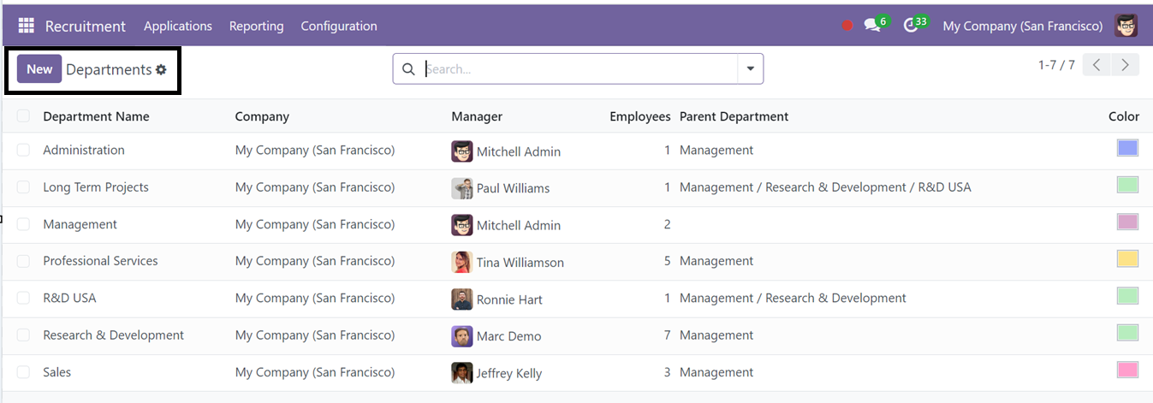Image resolution: width=1153 pixels, height=403 pixels.
Task: Open the Applications menu
Action: pos(178,27)
